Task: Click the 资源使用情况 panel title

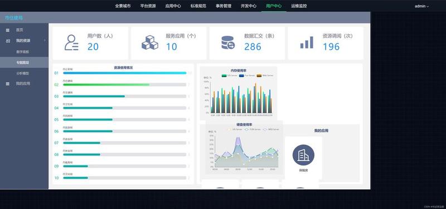Action: (123, 67)
